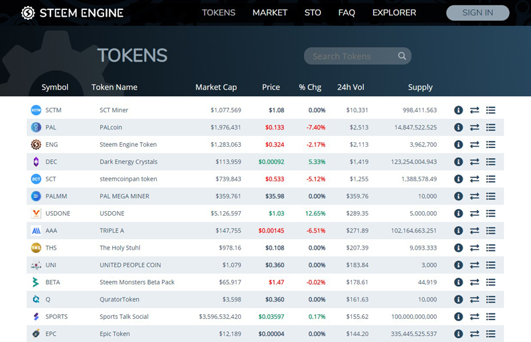Click the % Chg column header
Screen dimensions: 531x342
310,87
